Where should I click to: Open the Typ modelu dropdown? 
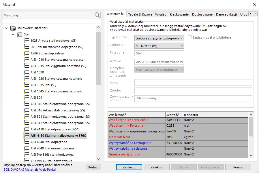[x=159, y=38]
